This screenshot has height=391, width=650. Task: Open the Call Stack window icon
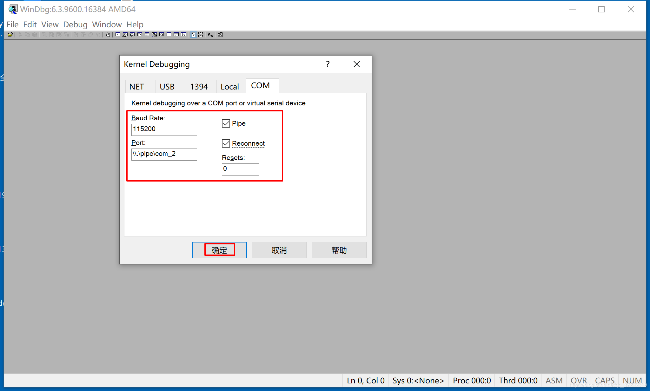click(154, 35)
